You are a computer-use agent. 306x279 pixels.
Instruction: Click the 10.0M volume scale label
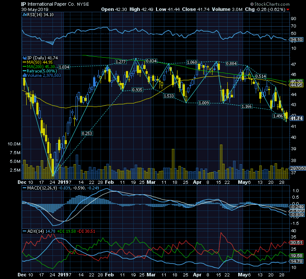pos(14,144)
